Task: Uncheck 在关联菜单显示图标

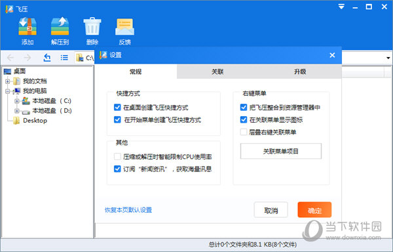Action: (x=244, y=119)
